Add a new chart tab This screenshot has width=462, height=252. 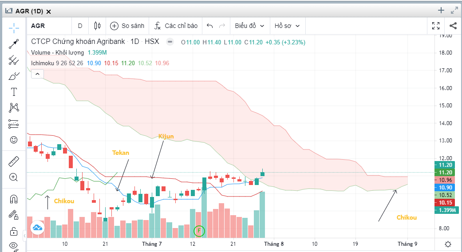(x=441, y=11)
